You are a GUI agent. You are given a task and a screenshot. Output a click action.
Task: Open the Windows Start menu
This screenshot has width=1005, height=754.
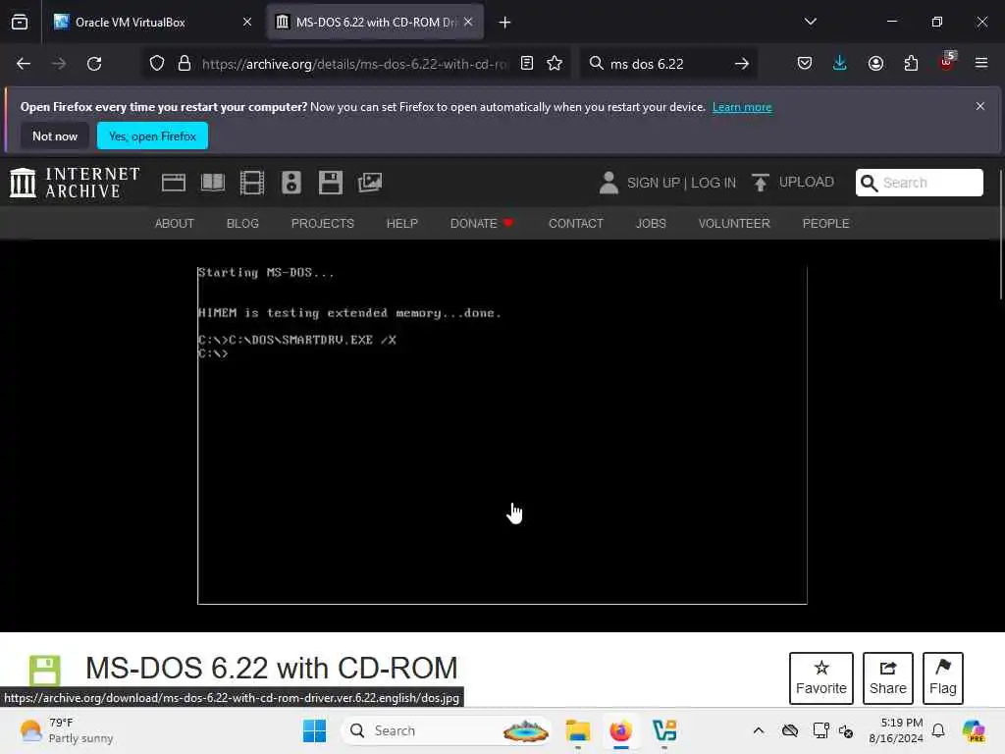(x=314, y=730)
